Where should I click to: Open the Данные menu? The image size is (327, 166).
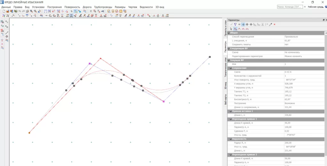6,7
